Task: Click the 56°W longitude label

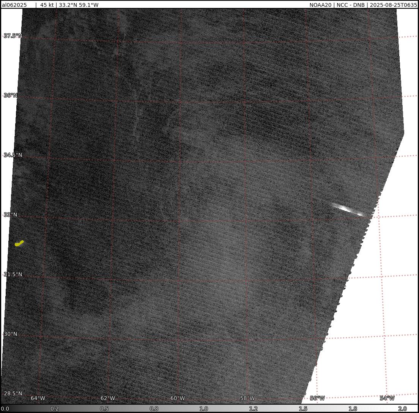Action: point(317,398)
